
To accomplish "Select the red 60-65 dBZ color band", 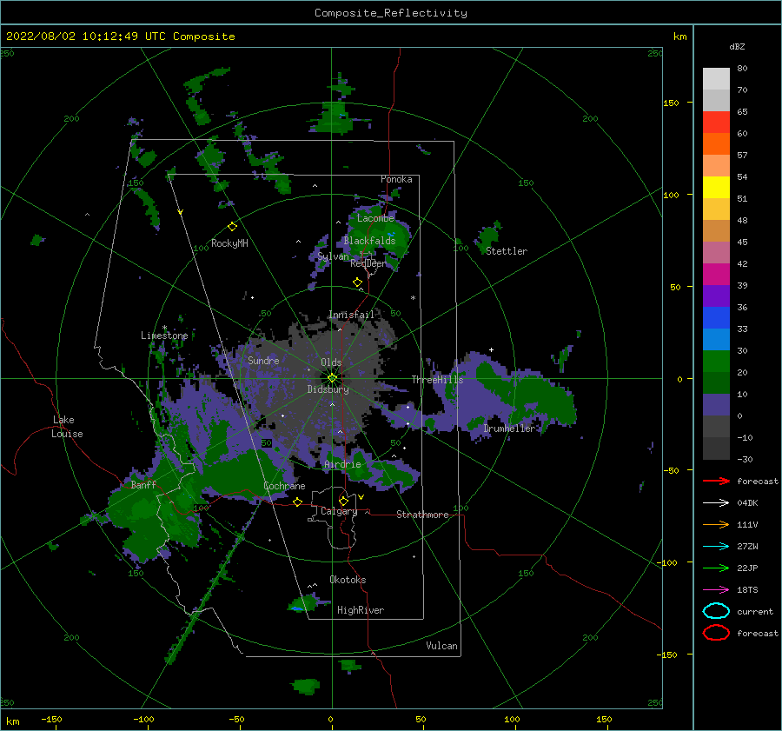I will (x=716, y=123).
